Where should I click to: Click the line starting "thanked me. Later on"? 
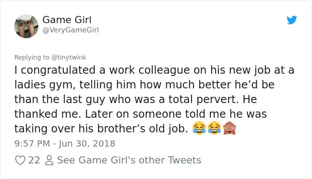140,114
